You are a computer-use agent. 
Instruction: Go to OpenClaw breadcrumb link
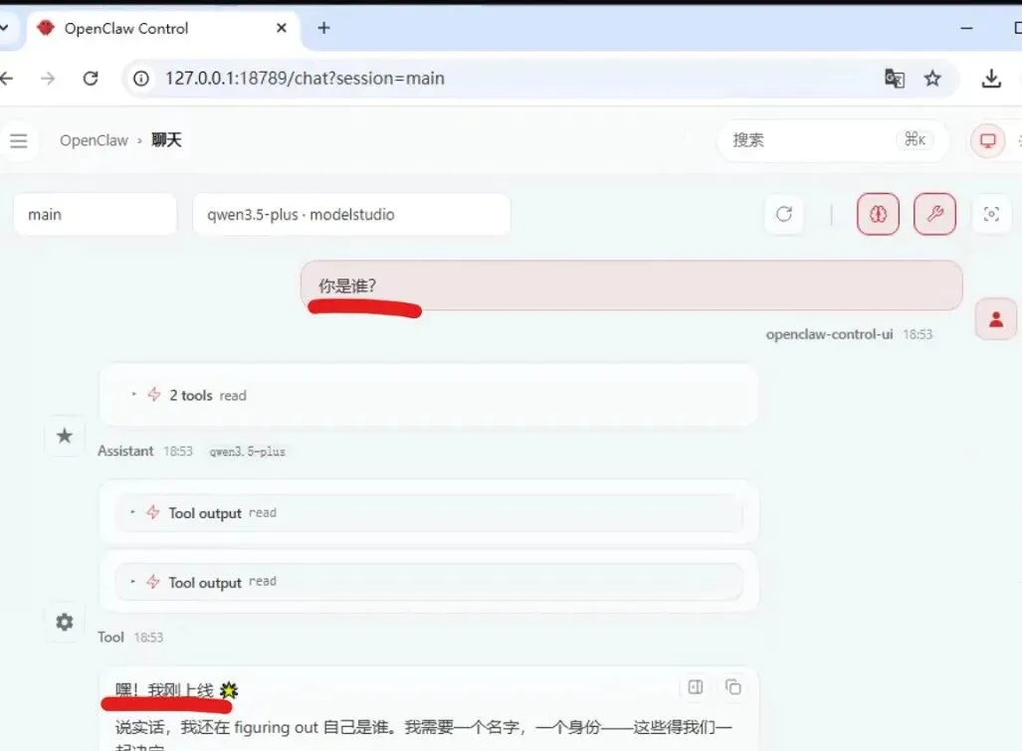click(x=94, y=140)
